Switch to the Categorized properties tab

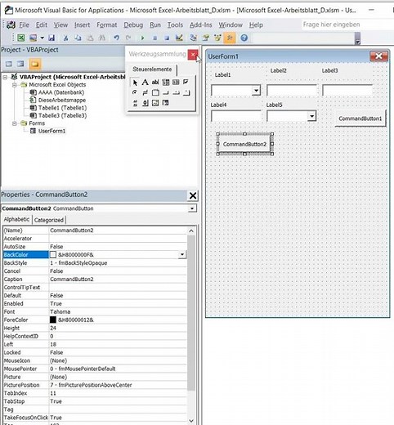pos(49,220)
